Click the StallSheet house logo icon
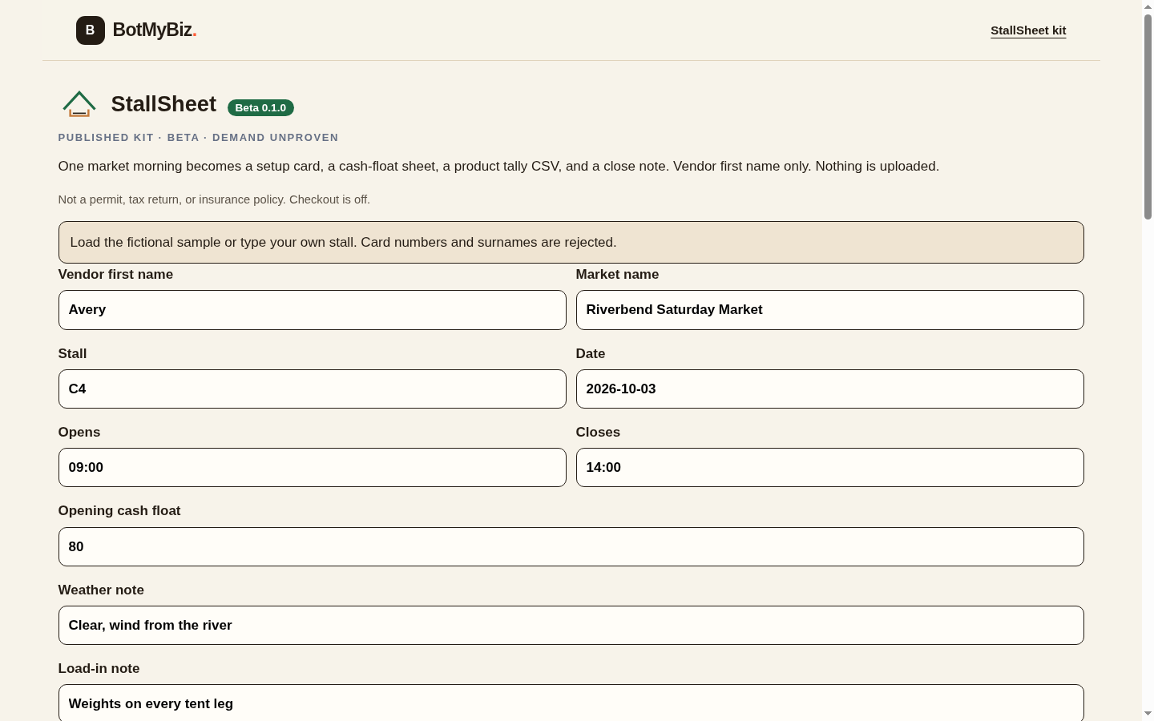This screenshot has height=721, width=1154. pos(79,104)
